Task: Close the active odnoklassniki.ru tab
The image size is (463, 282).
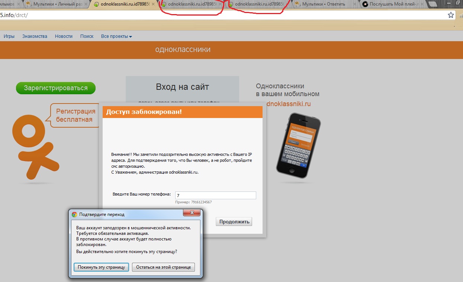Action: coord(154,4)
